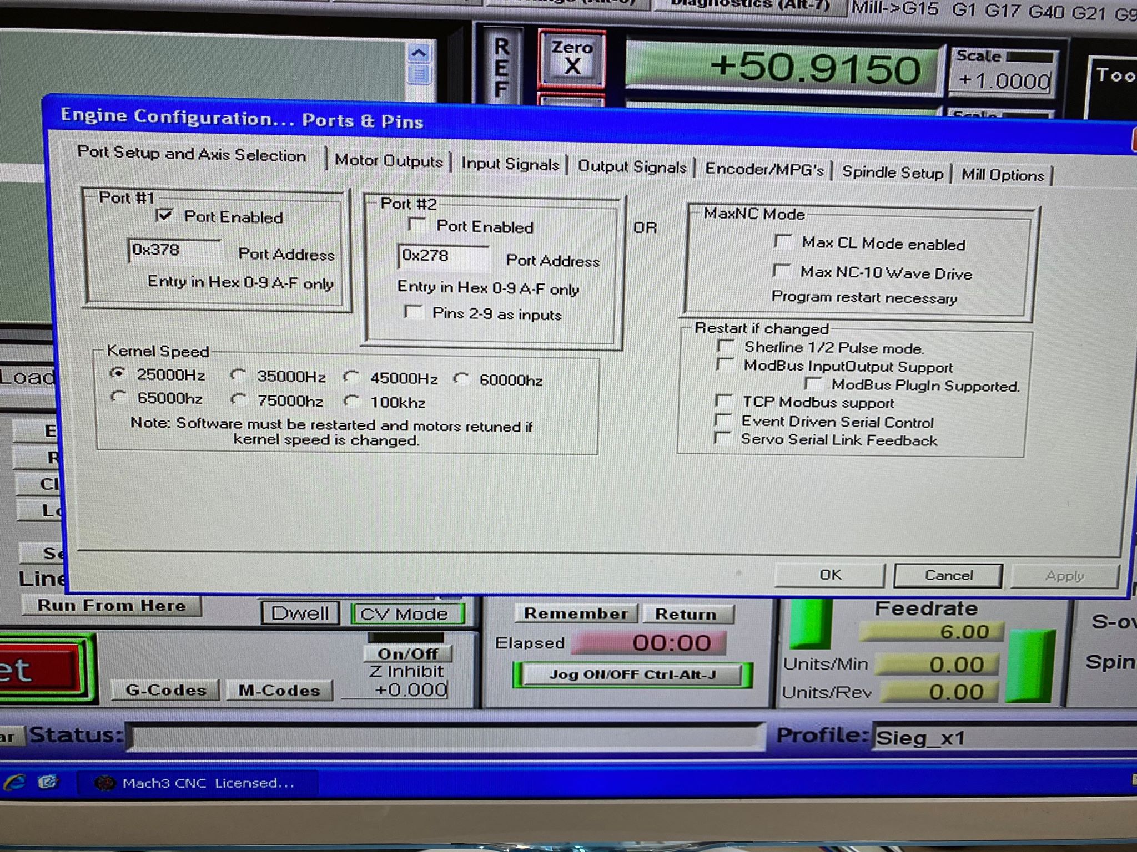Cancel the Ports & Pins dialog
Screen dimensions: 1137x852
pos(948,575)
